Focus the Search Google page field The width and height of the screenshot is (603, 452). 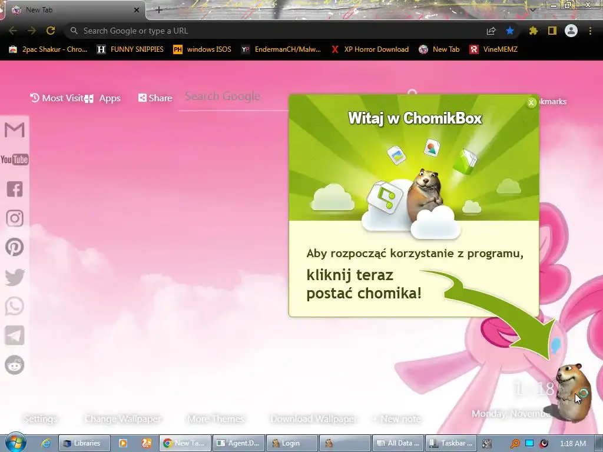[234, 97]
